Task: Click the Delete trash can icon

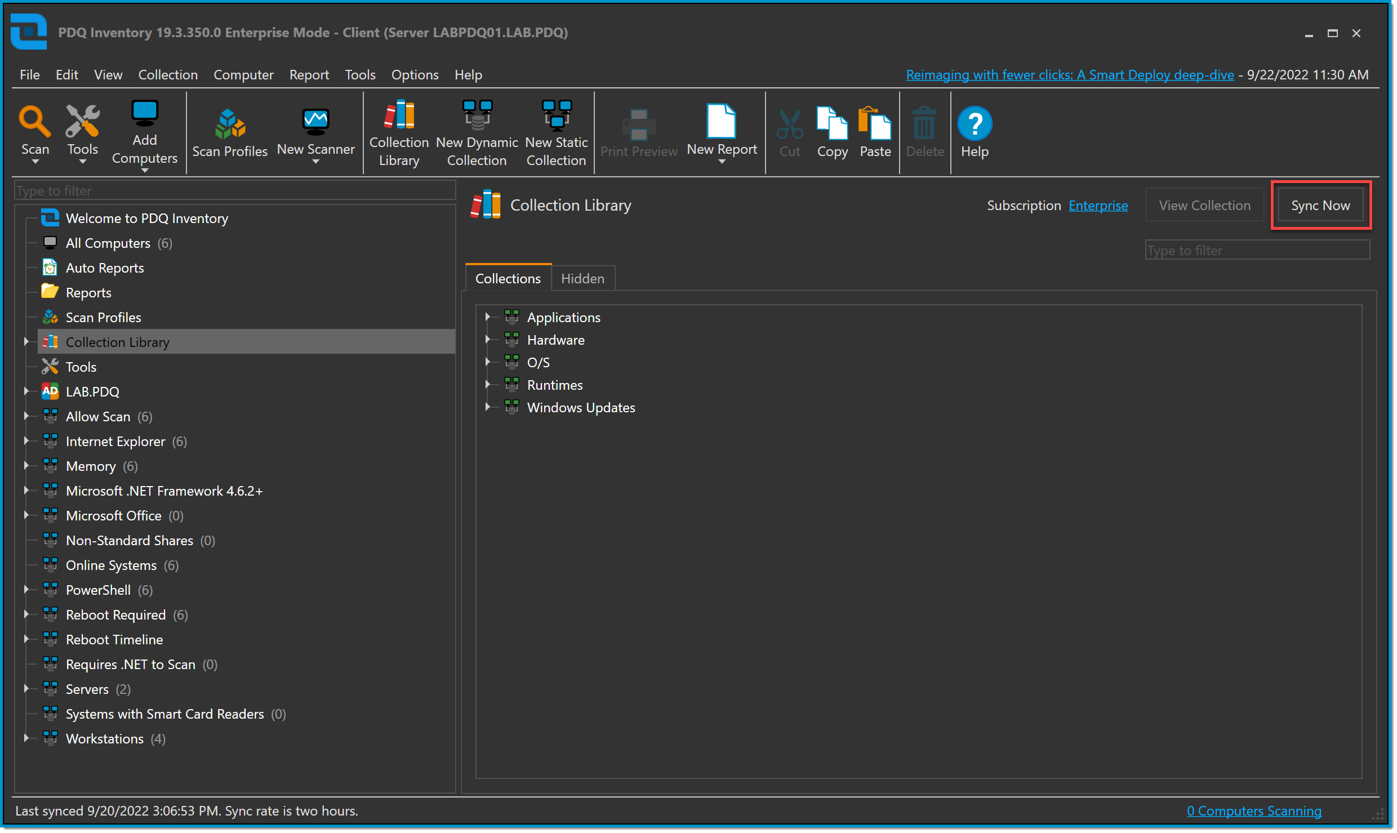Action: pyautogui.click(x=924, y=123)
